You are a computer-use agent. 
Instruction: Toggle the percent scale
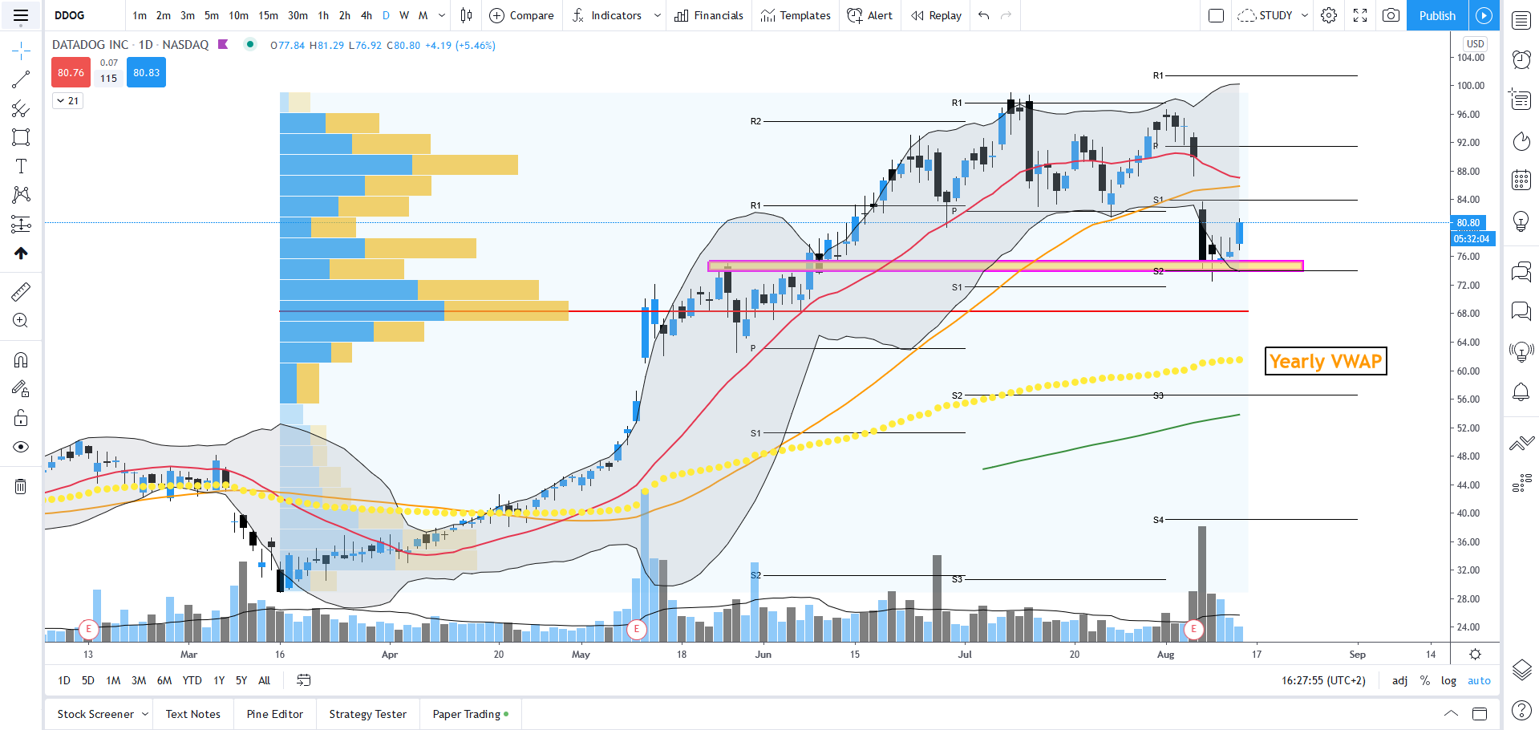pos(1425,680)
